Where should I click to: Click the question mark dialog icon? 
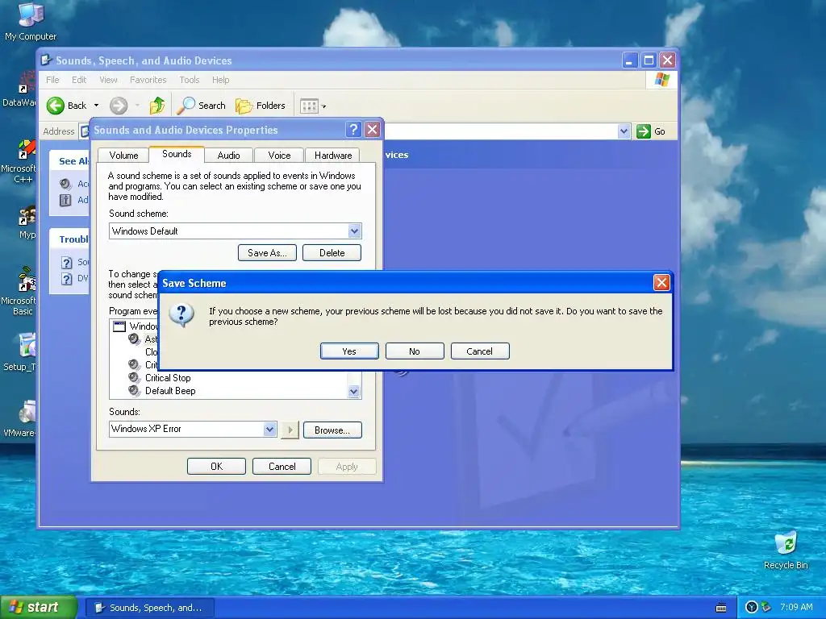pos(181,315)
